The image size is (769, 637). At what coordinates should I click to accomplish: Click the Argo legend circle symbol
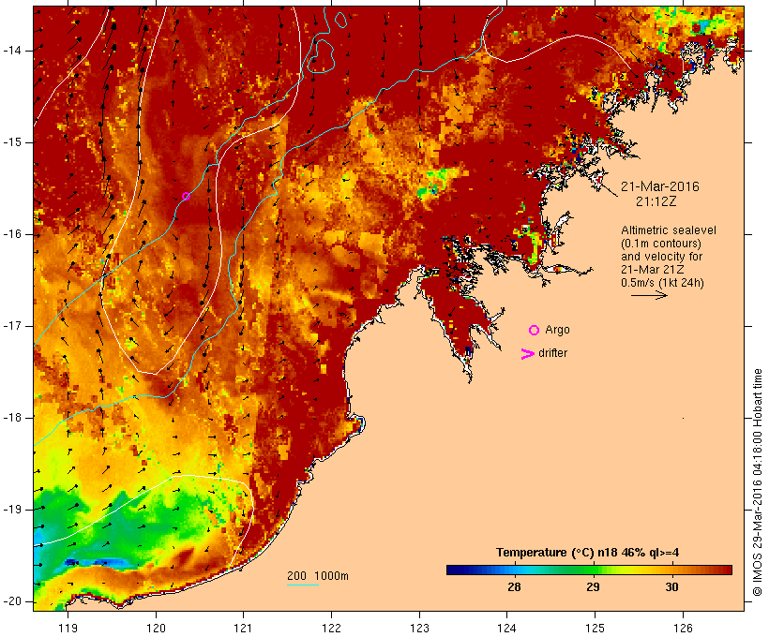(535, 331)
